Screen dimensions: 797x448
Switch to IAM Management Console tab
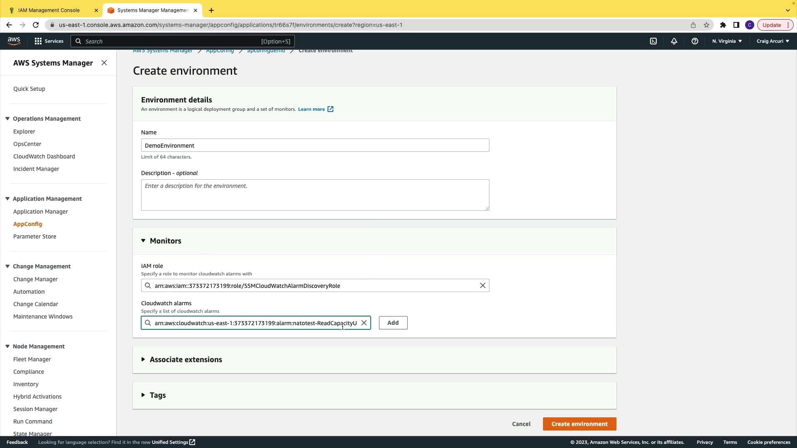49,10
